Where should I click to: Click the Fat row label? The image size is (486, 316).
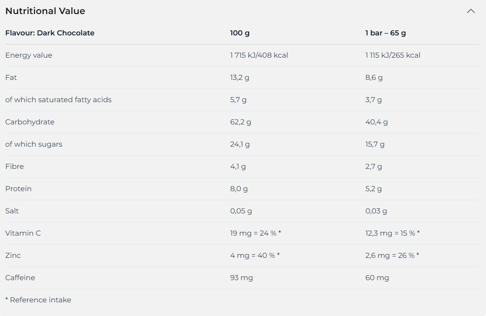pyautogui.click(x=11, y=78)
